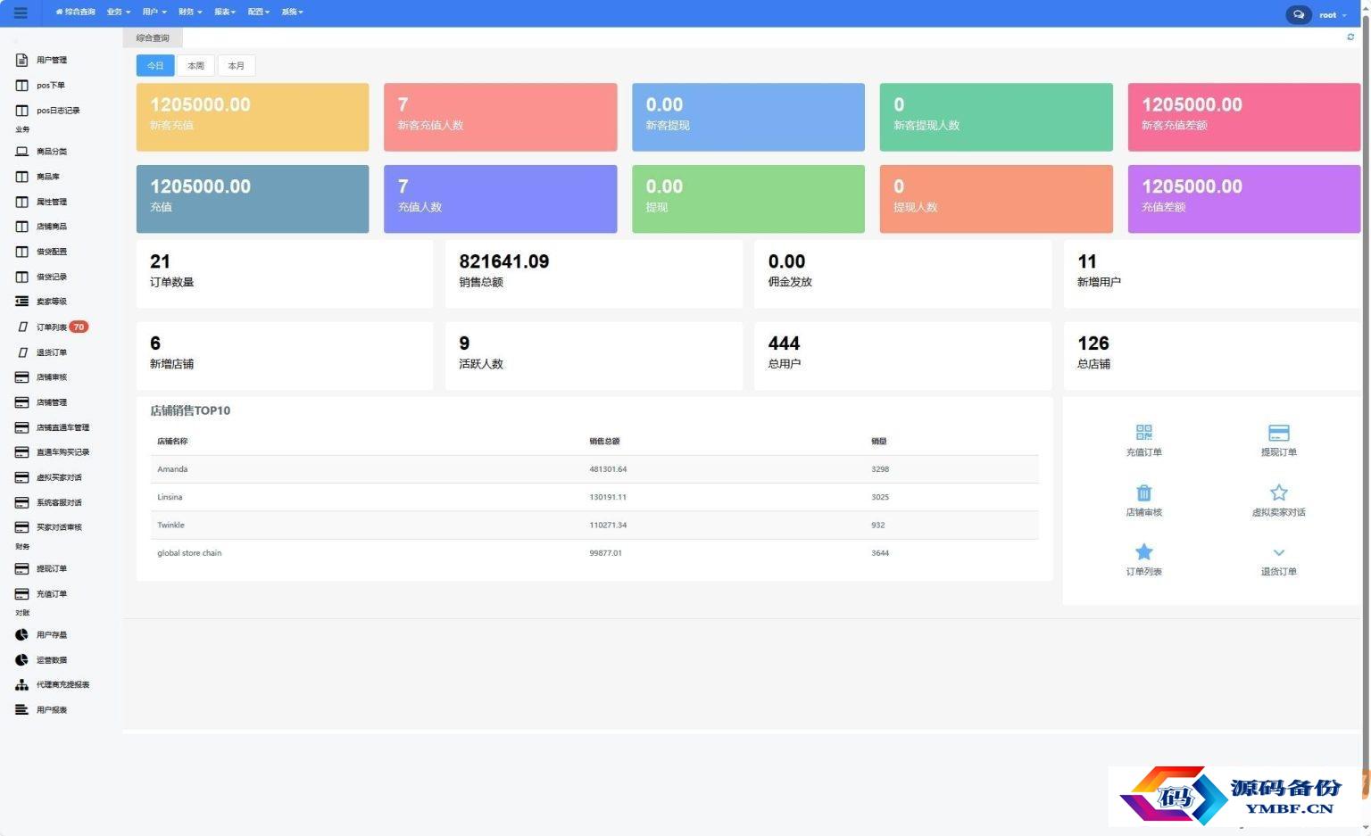
Task: Select the 综合查询 page tab
Action: (x=153, y=37)
